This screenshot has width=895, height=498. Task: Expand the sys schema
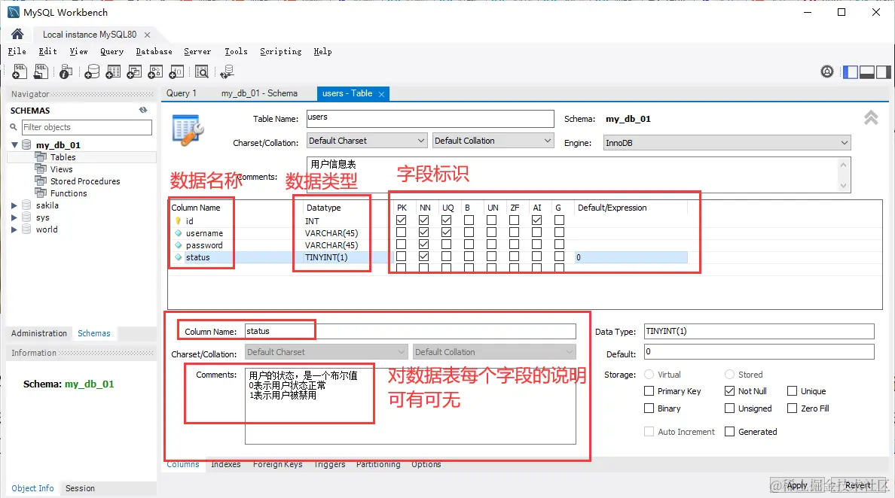pos(14,217)
